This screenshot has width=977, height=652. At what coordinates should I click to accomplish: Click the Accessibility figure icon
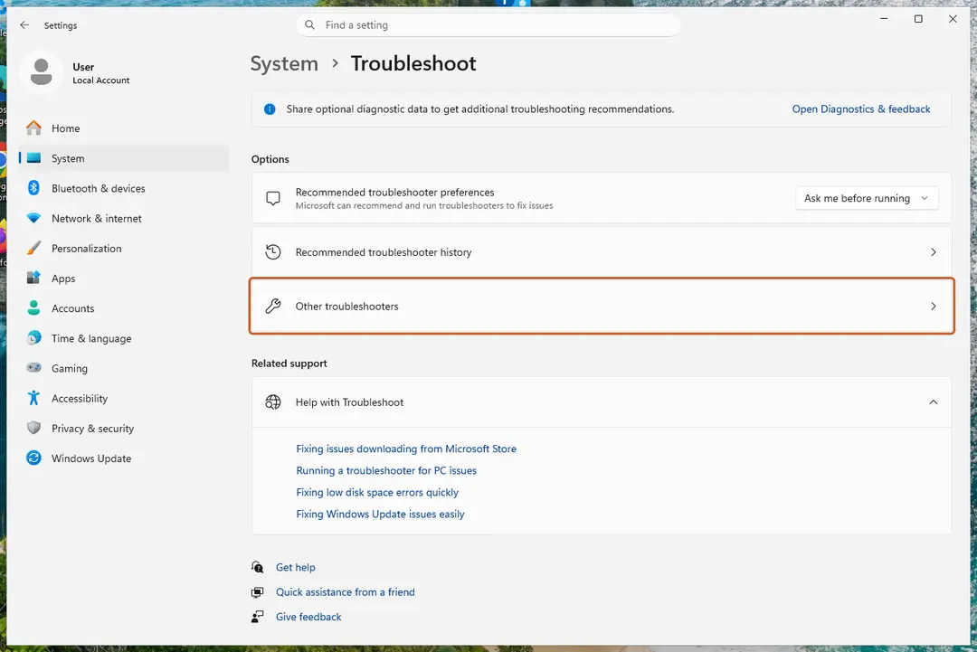[x=33, y=398]
